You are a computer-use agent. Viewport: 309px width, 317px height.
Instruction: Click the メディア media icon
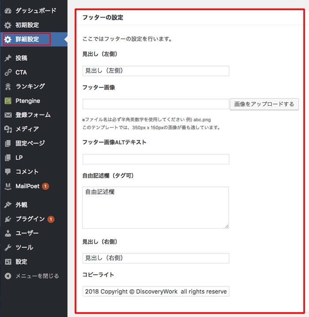point(8,129)
